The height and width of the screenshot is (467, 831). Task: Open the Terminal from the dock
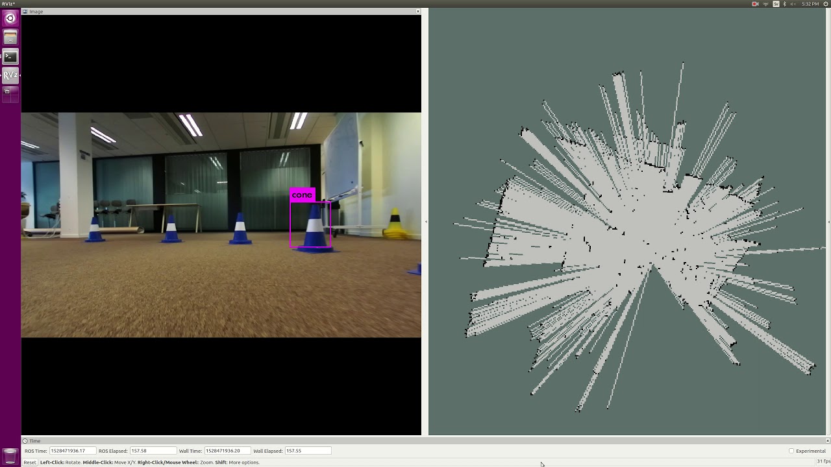click(10, 56)
